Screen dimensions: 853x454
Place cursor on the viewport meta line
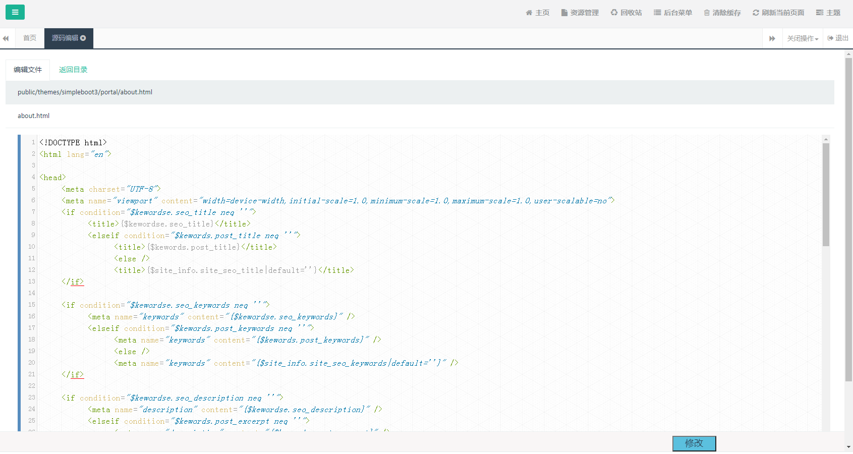(x=338, y=201)
